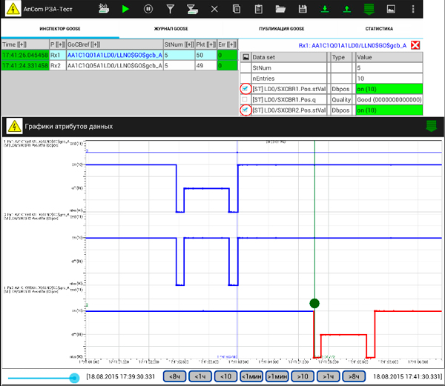The image size is (445, 386).
Task: Click the time range slider handle
Action: click(74, 377)
